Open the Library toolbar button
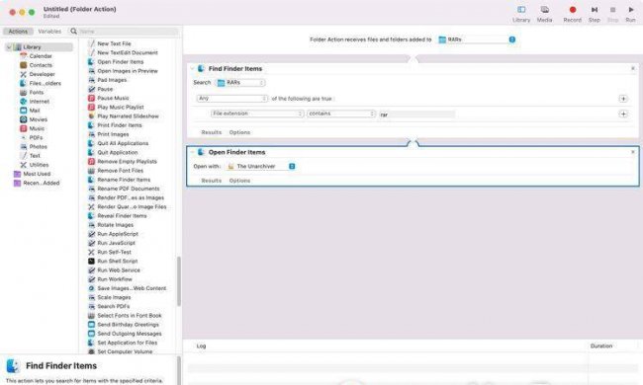The width and height of the screenshot is (643, 385). point(521,14)
